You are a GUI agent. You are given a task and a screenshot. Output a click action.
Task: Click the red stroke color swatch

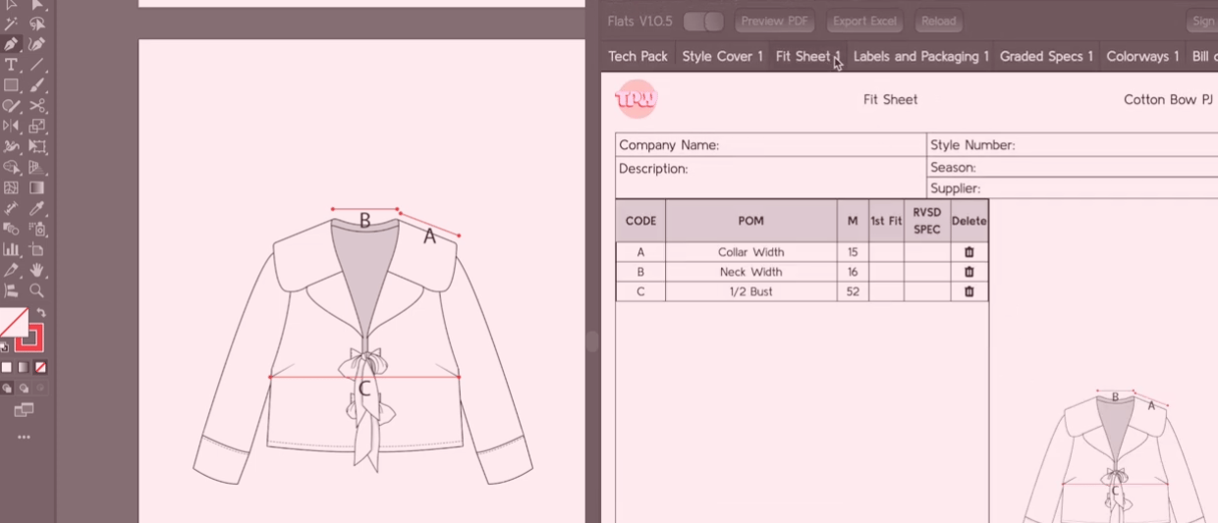[29, 338]
